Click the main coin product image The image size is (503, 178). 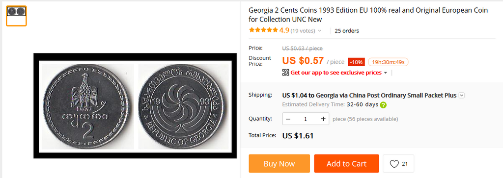tap(135, 105)
